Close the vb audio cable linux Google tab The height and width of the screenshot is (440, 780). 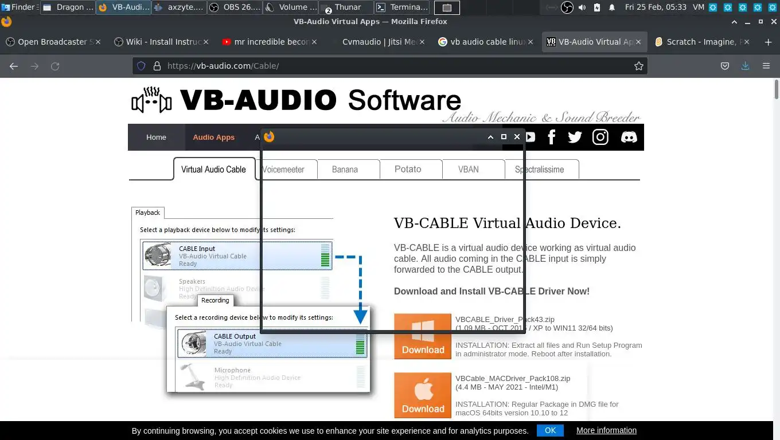point(531,42)
